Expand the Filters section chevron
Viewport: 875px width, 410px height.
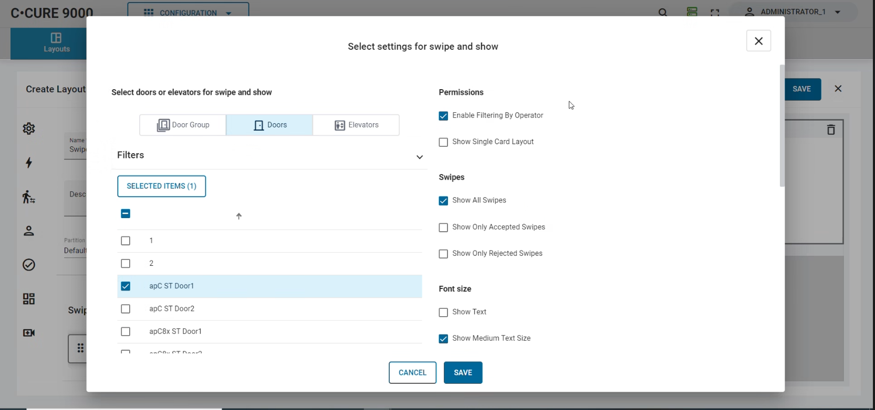coord(420,157)
